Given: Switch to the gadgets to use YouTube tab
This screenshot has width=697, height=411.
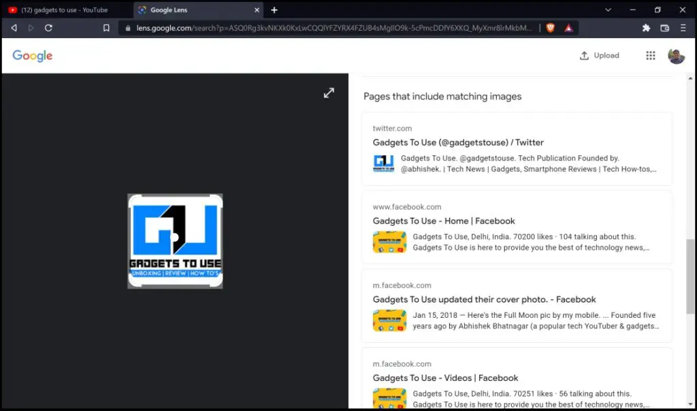Looking at the screenshot, I should [x=67, y=10].
